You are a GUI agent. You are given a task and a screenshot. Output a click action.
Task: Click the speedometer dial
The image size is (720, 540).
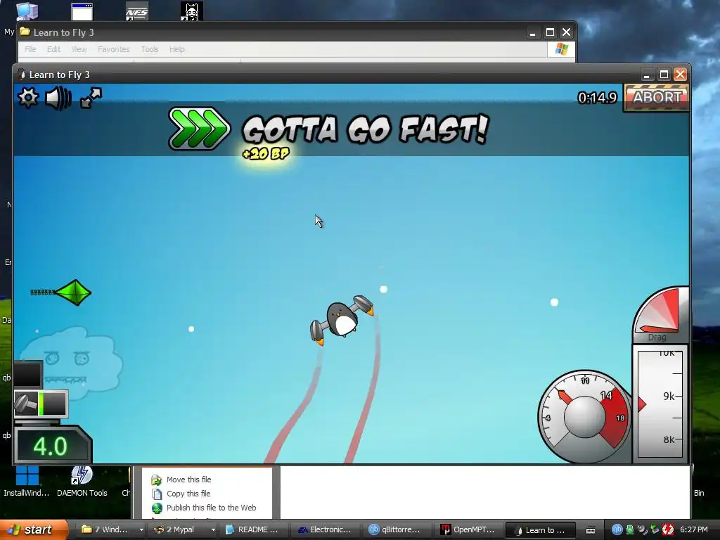pos(584,416)
